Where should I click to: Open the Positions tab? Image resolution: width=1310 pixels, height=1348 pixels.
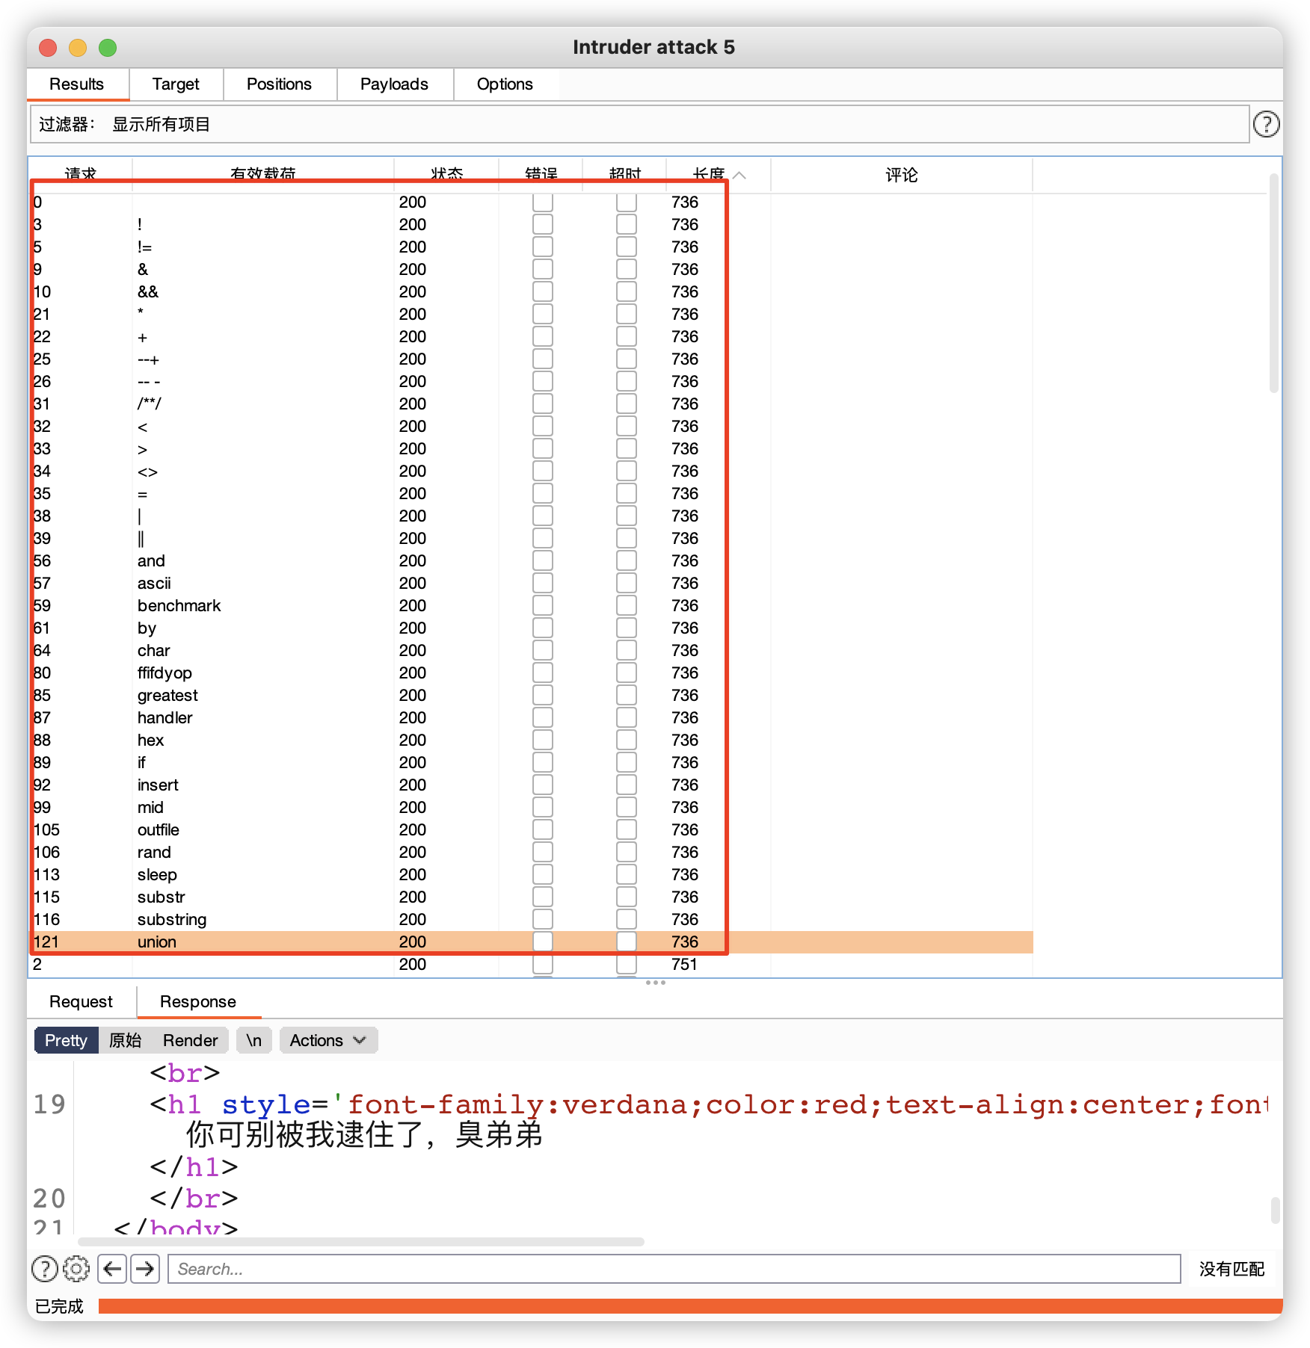click(279, 84)
